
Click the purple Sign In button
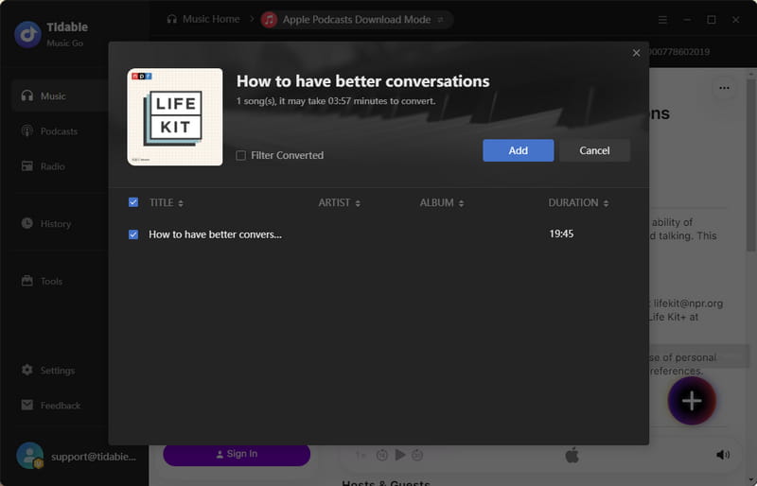pyautogui.click(x=237, y=454)
